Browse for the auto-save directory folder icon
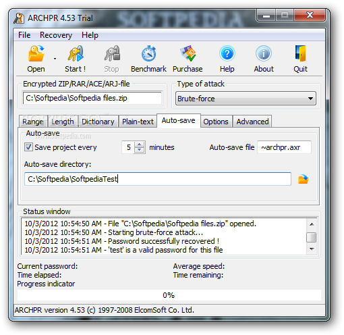344x335 pixels. click(303, 179)
